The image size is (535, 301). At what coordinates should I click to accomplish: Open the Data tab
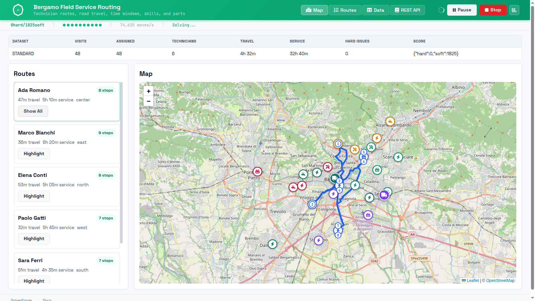[376, 10]
